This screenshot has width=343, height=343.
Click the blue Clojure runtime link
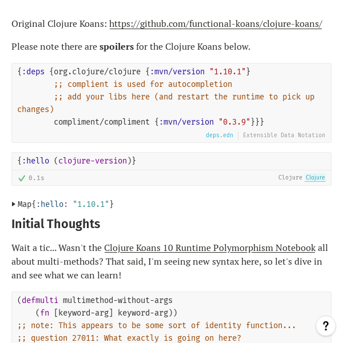pos(315,178)
